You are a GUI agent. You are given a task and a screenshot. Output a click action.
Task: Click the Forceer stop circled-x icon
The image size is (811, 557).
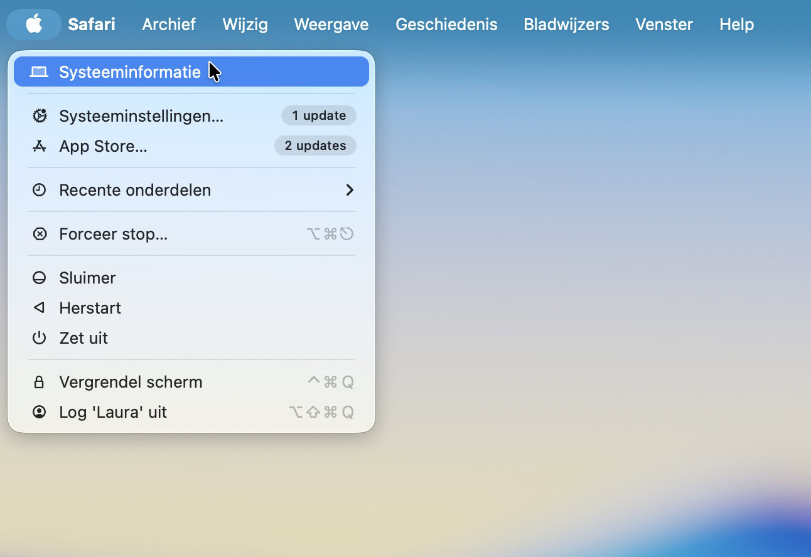point(40,234)
